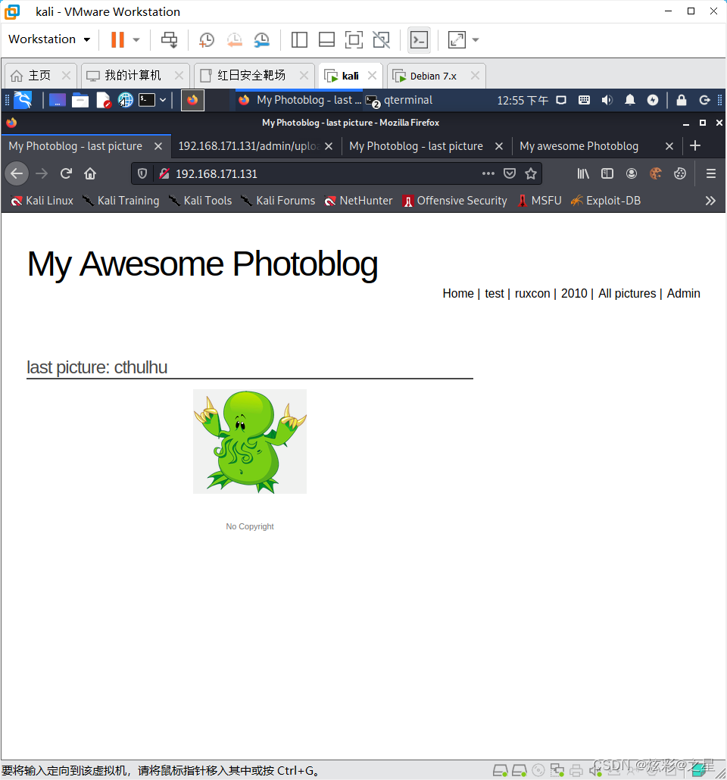Open the ruxcon category link

click(x=532, y=294)
